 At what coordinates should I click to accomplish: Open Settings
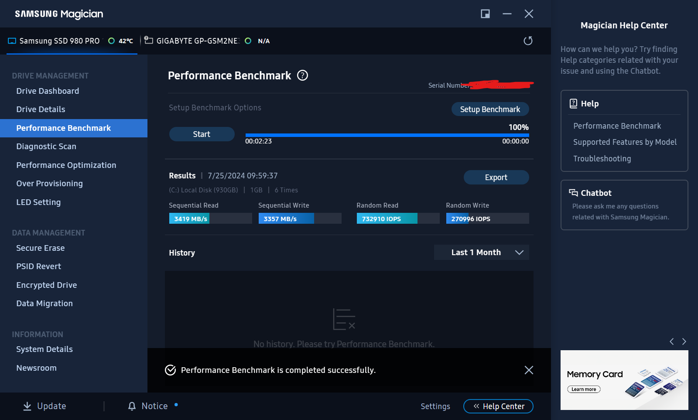[x=435, y=406]
